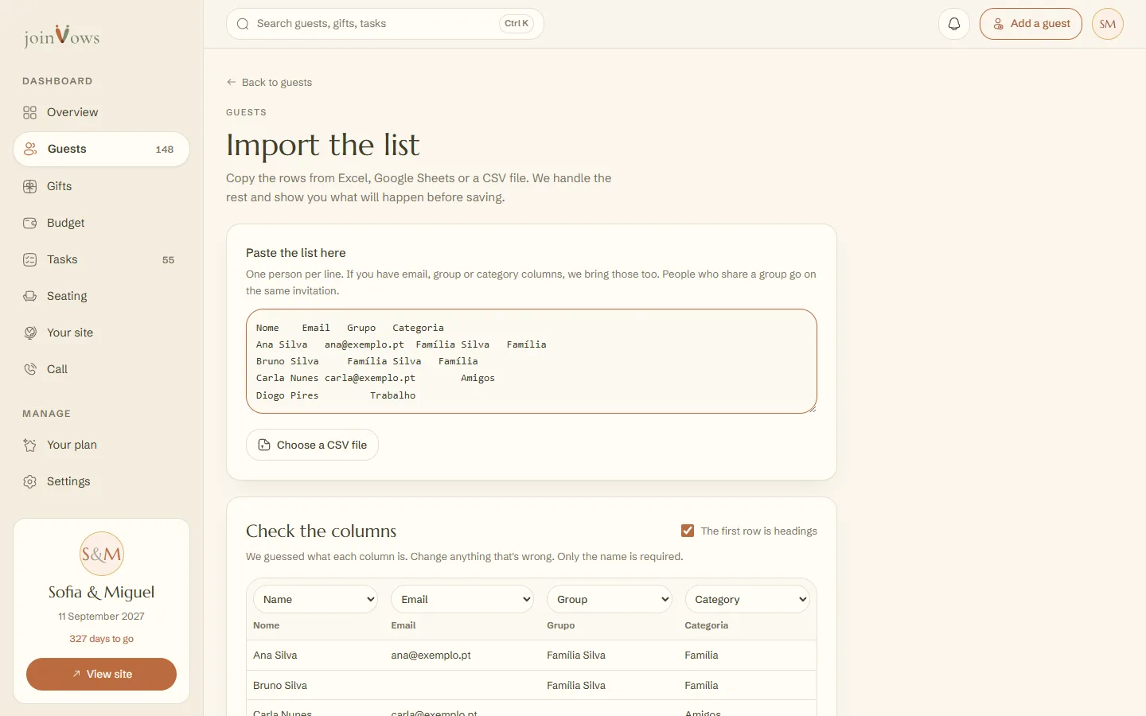Viewport: 1146px width, 716px height.
Task: Click the Tasks checklist icon
Action: pyautogui.click(x=30, y=259)
